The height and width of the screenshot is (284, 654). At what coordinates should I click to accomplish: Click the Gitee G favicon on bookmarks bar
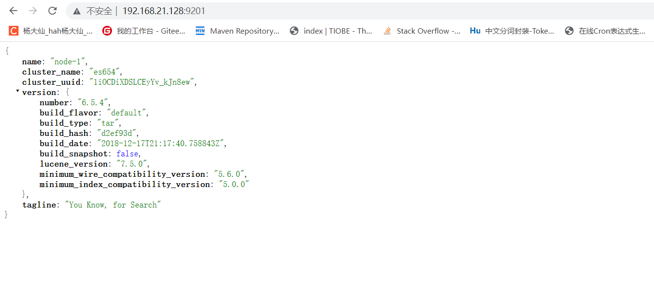[107, 30]
